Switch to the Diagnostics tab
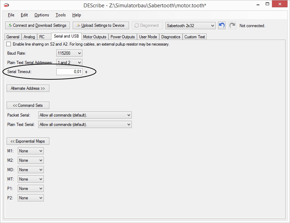The image size is (290, 223). point(171,37)
